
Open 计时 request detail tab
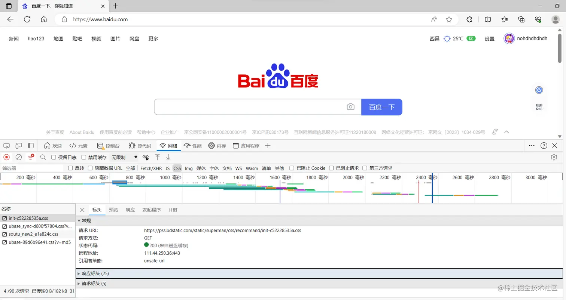point(173,210)
